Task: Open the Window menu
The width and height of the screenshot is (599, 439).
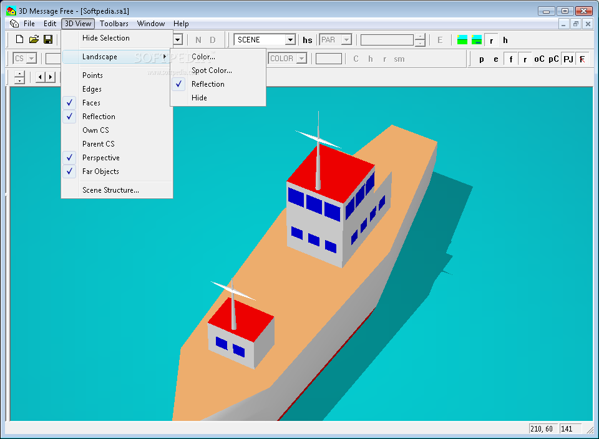Action: pyautogui.click(x=151, y=24)
